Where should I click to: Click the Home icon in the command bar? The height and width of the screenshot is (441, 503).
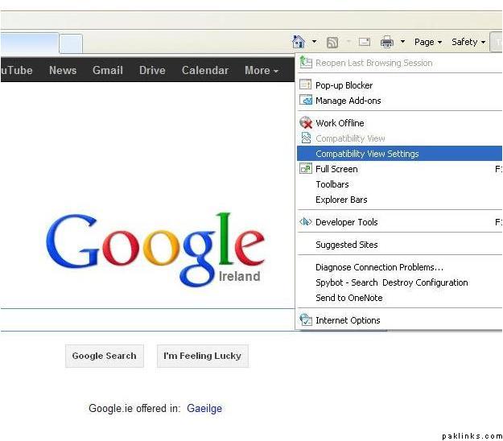click(x=299, y=42)
